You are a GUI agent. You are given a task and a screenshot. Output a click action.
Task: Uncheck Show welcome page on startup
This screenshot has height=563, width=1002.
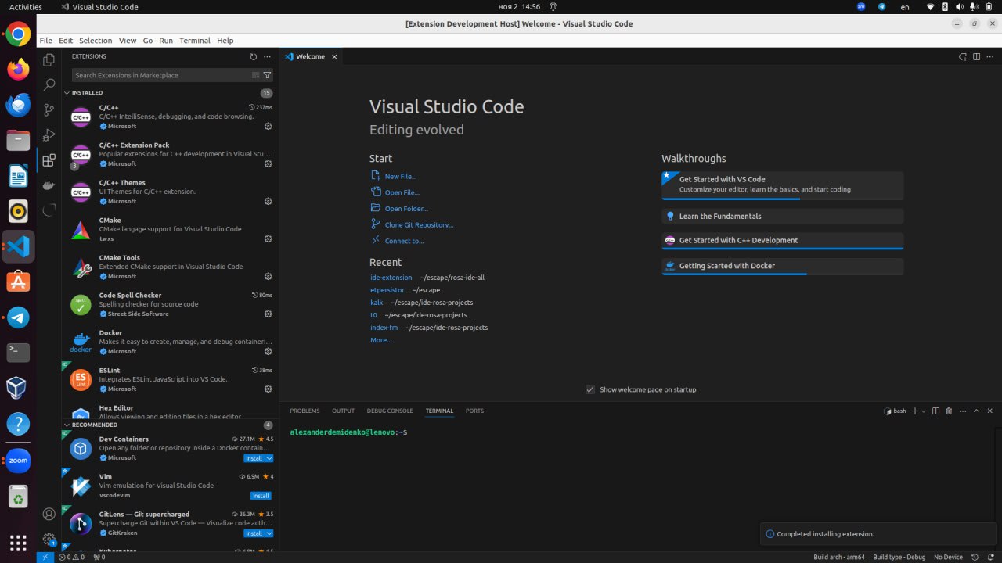[590, 389]
